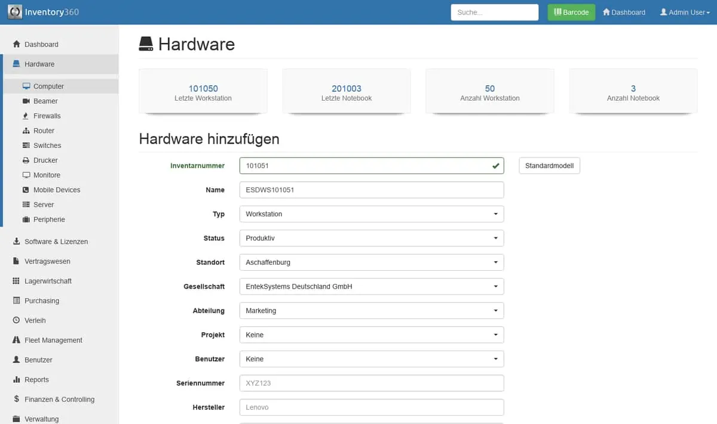
Task: Click the Inventory360 logo icon
Action: click(x=15, y=12)
